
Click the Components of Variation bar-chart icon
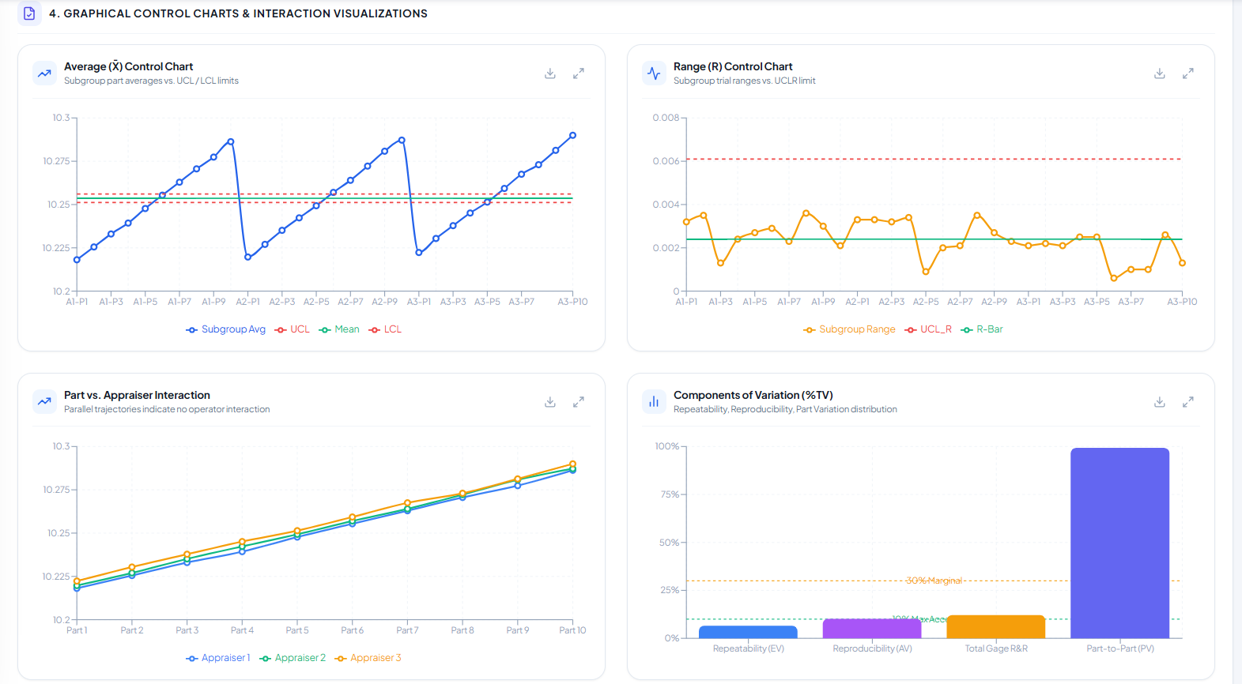point(654,402)
